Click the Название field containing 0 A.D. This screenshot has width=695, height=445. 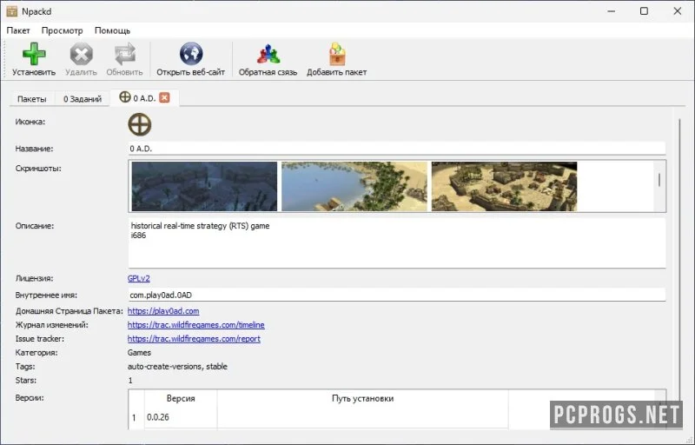pyautogui.click(x=397, y=149)
